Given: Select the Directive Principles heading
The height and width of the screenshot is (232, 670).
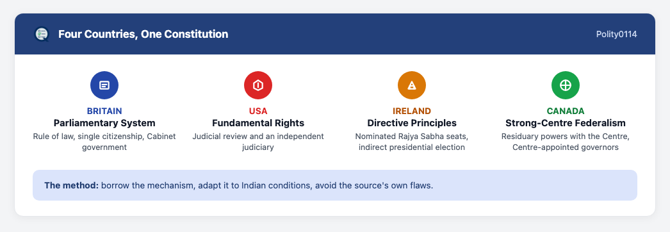Looking at the screenshot, I should [x=412, y=124].
